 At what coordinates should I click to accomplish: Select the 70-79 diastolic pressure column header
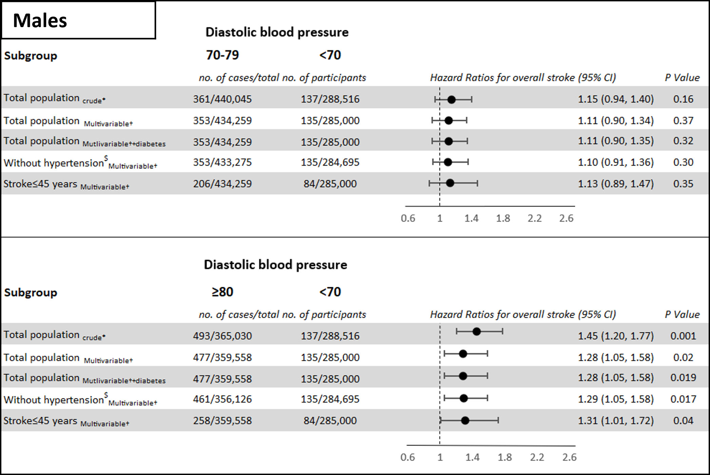click(222, 55)
